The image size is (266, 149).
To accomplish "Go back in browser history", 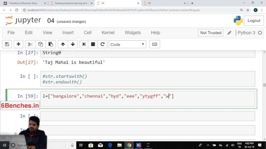I will coord(4,10).
